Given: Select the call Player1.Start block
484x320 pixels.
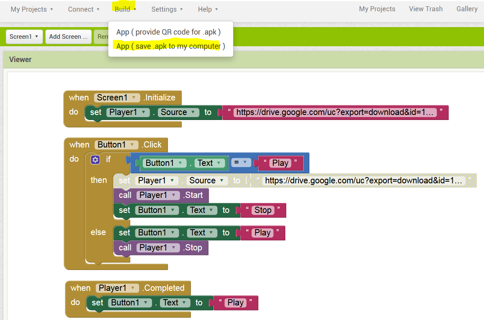Looking at the screenshot, I should pos(161,195).
